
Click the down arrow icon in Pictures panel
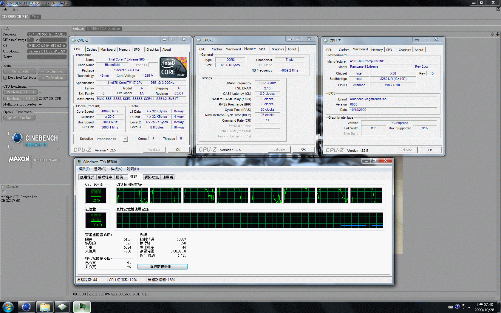pyautogui.click(x=498, y=34)
